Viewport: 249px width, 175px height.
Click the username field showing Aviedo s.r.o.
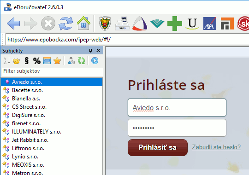(x=177, y=108)
